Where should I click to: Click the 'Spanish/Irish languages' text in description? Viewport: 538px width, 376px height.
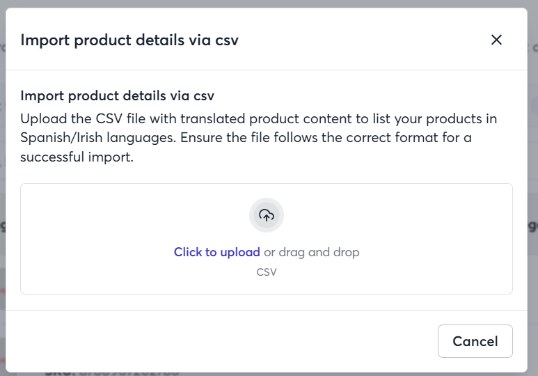(98, 138)
